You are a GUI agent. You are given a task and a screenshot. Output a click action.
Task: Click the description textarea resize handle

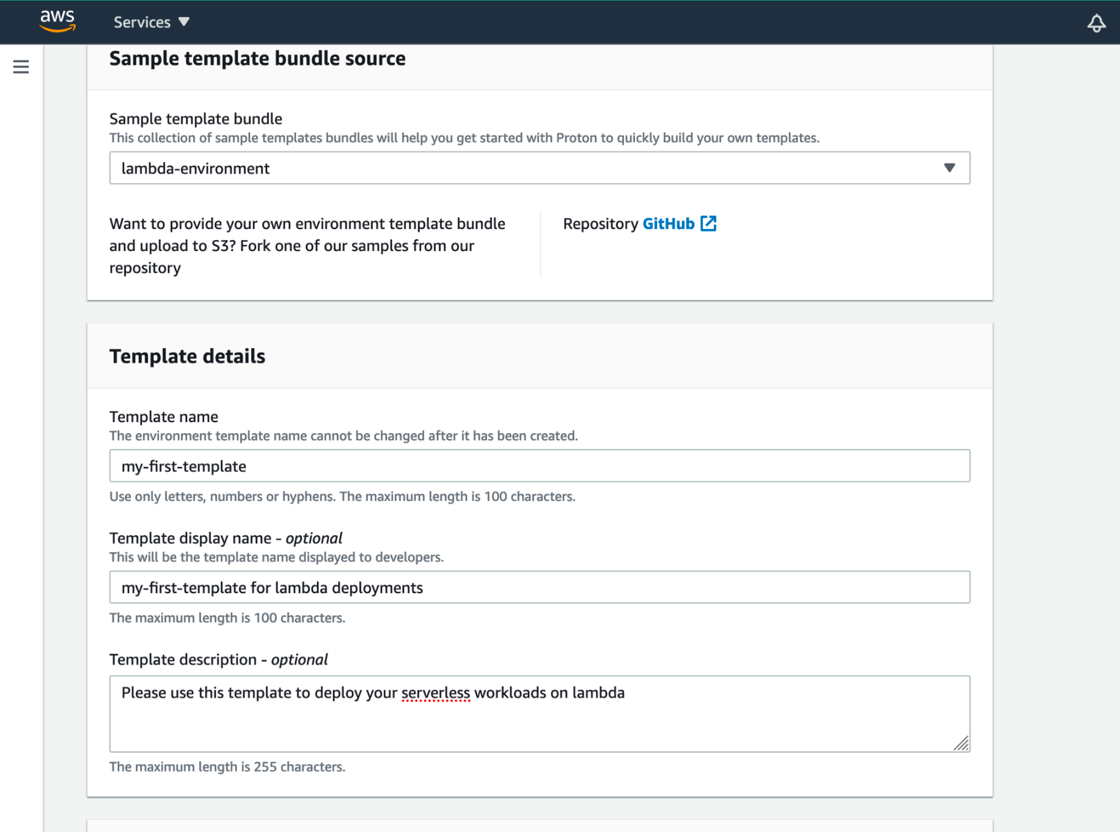pyautogui.click(x=961, y=744)
